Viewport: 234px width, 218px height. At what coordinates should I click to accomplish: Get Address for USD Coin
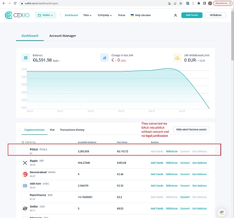click(200, 186)
